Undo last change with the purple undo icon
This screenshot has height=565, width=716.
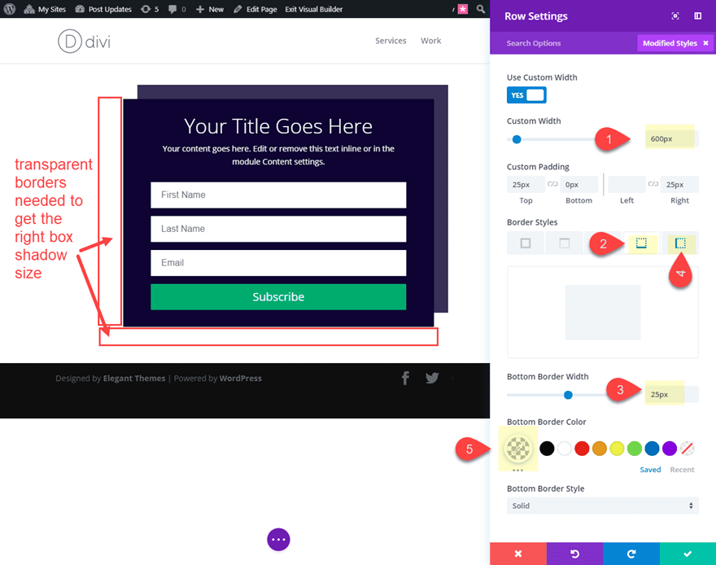point(574,553)
